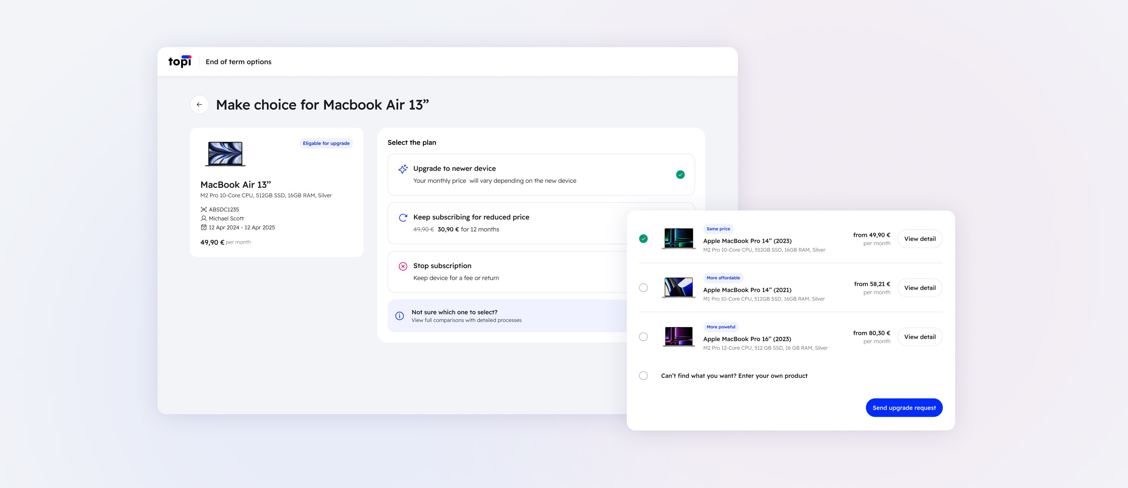View detail for MacBook Pro 14" (2023)

click(x=920, y=239)
